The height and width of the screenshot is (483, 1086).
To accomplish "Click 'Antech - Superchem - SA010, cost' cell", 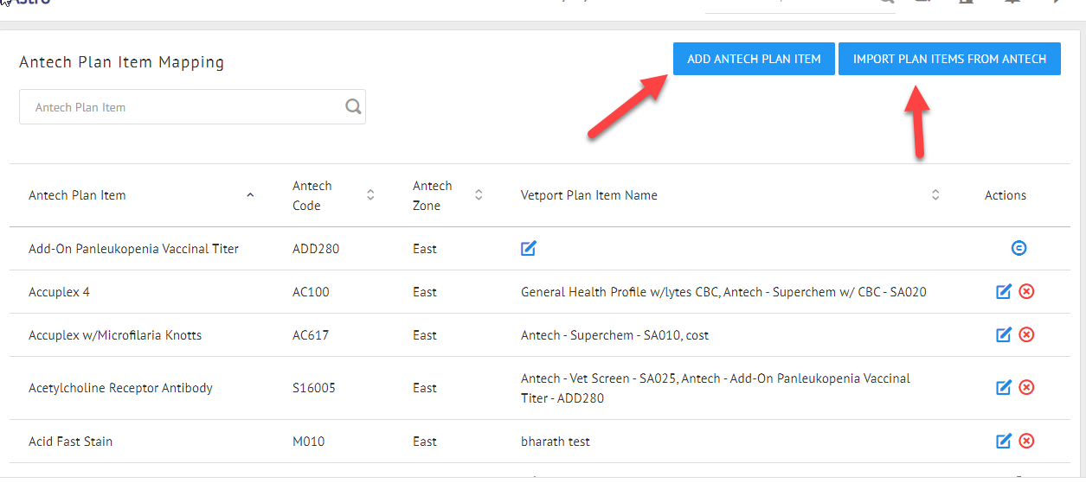I will (614, 335).
